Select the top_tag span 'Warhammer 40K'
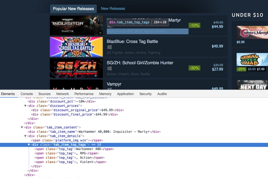This screenshot has width=268, height=178. click(74, 149)
